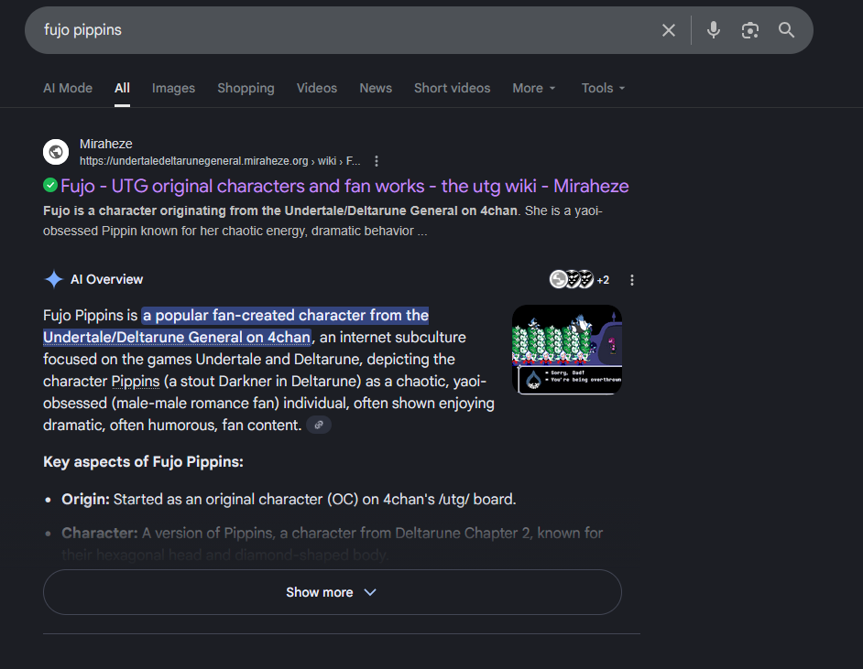This screenshot has height=669, width=863.
Task: Click highlighted 'Undertale/Deltarune General on 4chan' text
Action: [x=177, y=337]
